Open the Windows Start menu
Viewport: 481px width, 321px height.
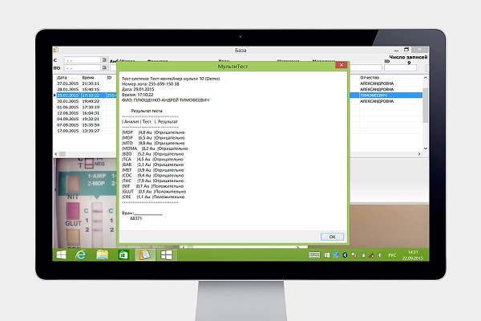coord(60,255)
